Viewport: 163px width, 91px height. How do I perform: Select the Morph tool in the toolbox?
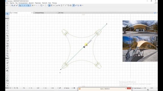point(7,48)
